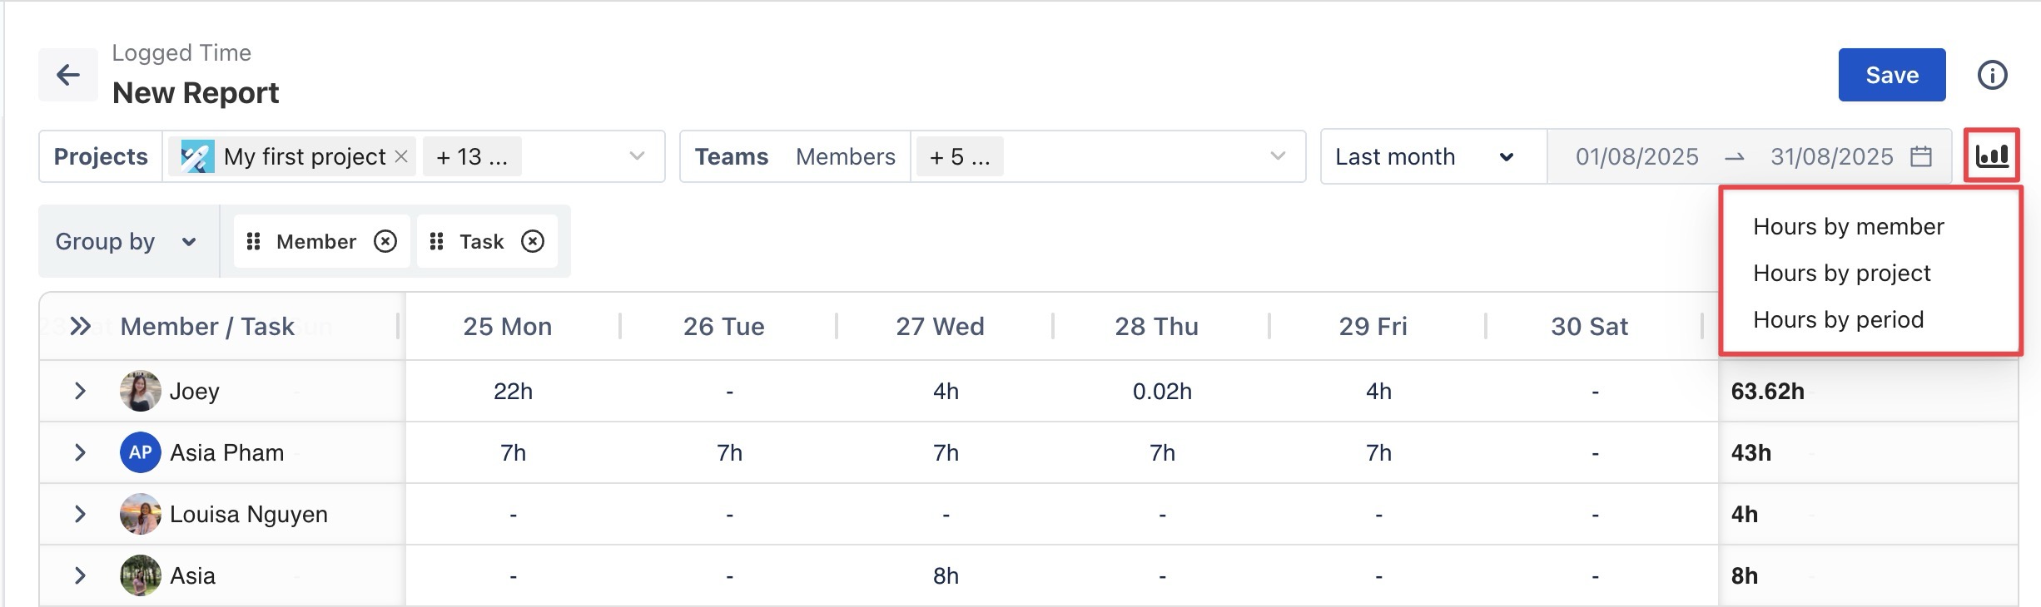This screenshot has height=607, width=2041.
Task: Remove My first project filter tag
Action: [401, 156]
